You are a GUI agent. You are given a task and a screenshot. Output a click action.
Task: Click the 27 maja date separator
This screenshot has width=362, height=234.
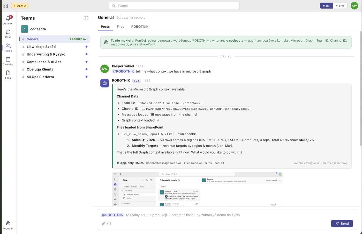226,56
